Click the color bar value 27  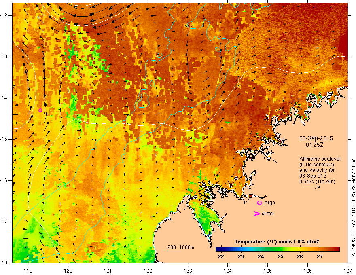(320, 257)
